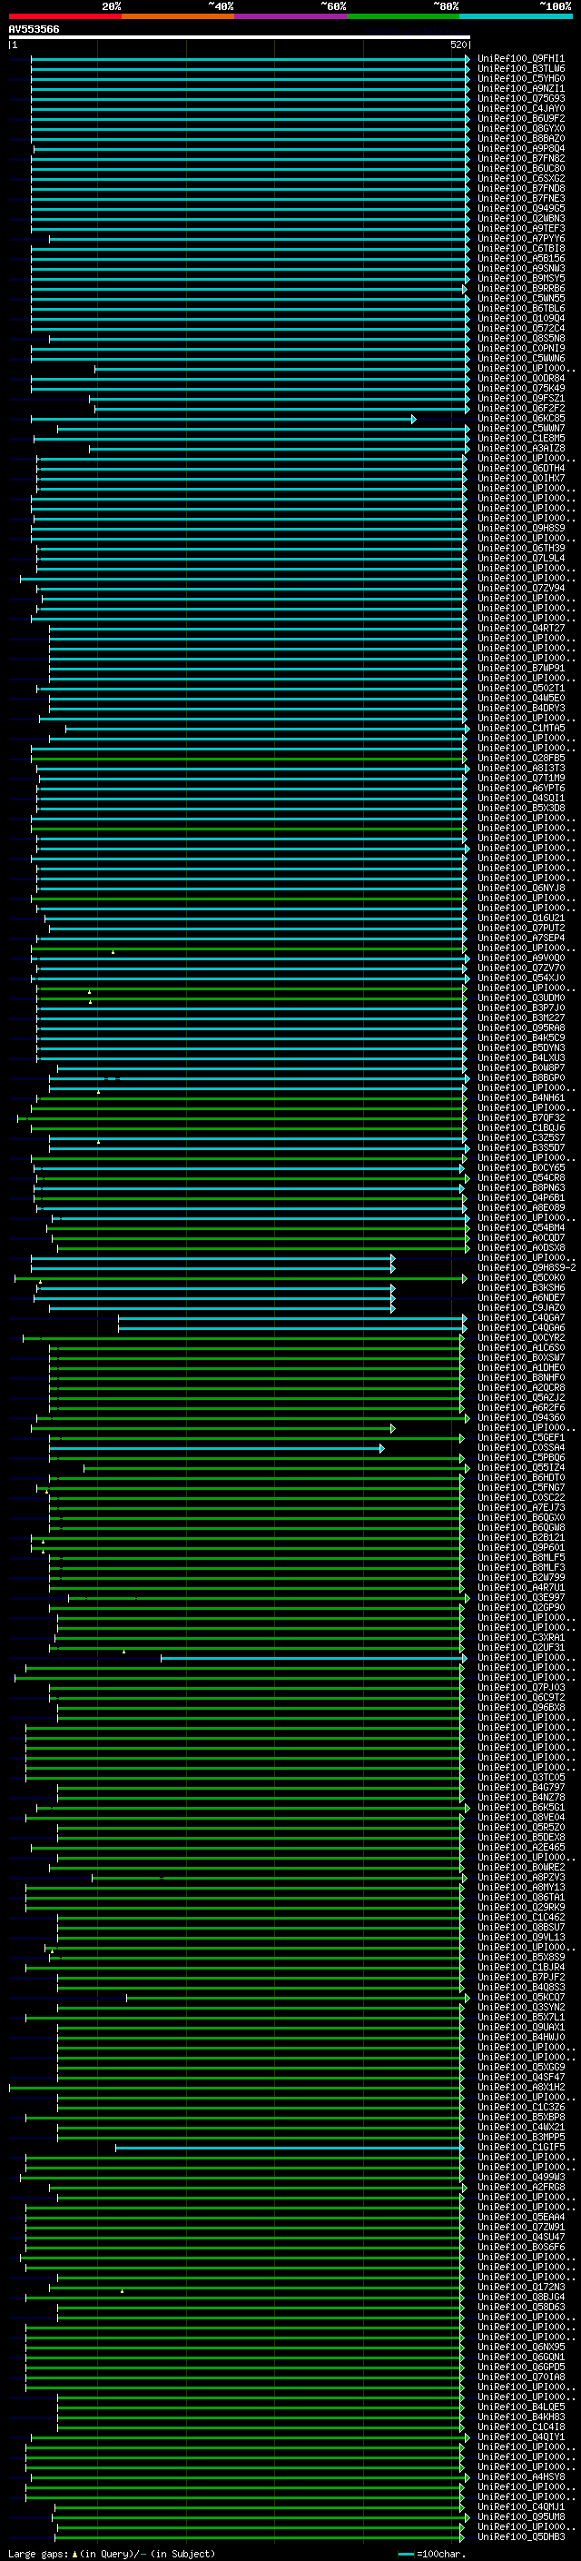Click entry UniRef100_B7FNE3
This screenshot has height=2561, width=581.
(521, 198)
